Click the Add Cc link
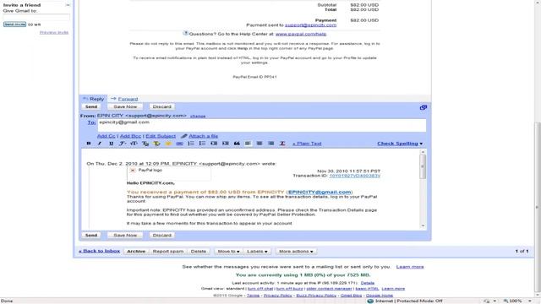The width and height of the screenshot is (541, 304). click(107, 136)
